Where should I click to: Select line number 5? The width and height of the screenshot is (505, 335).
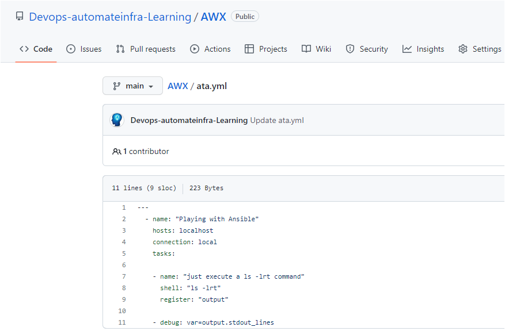pos(124,253)
